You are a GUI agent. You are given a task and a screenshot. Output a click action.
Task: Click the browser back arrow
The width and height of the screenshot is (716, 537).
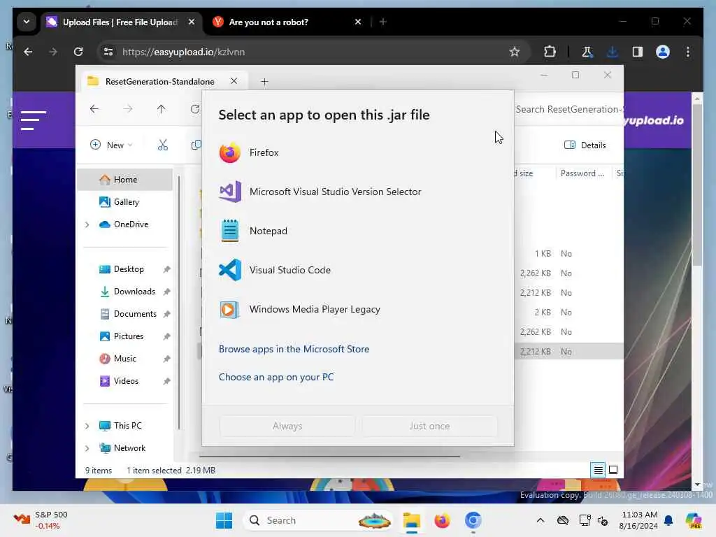[x=28, y=52]
